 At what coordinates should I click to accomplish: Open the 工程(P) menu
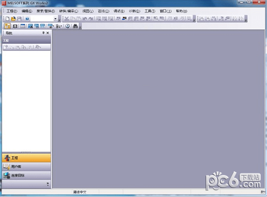[x=12, y=11]
